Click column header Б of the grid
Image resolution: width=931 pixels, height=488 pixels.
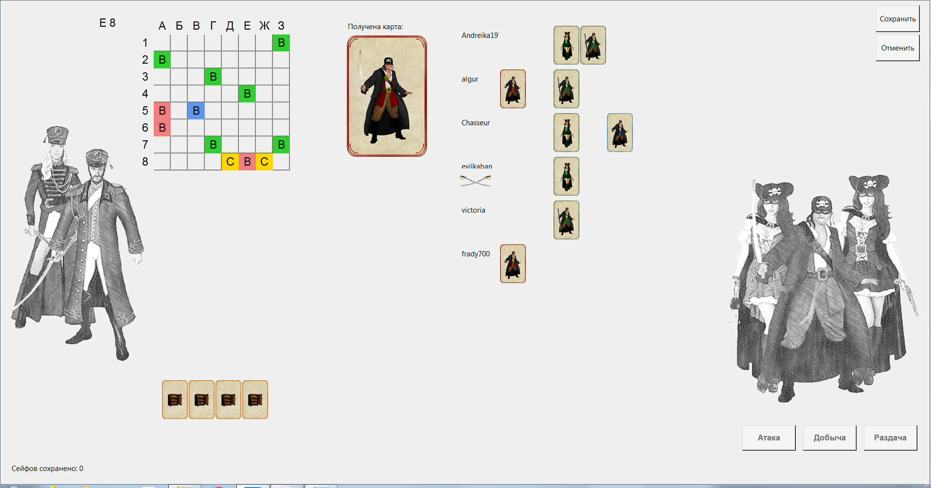pos(179,26)
